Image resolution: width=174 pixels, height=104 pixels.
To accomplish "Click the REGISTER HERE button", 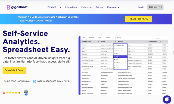I will [x=139, y=19].
